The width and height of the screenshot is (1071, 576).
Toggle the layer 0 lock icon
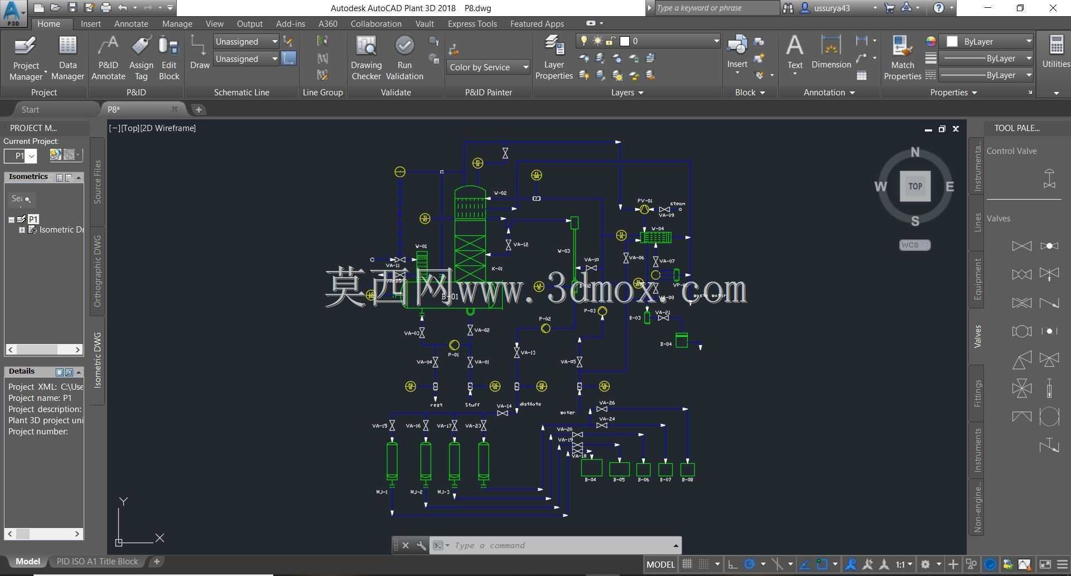tap(610, 41)
